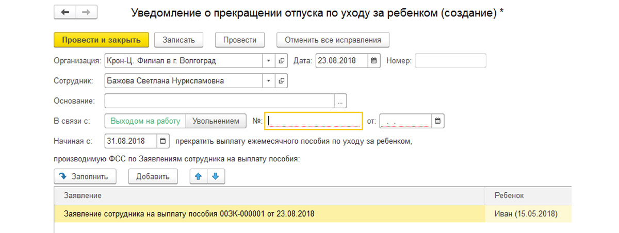Click 'Отменить все исправления' button
619x233 pixels.
click(x=333, y=40)
